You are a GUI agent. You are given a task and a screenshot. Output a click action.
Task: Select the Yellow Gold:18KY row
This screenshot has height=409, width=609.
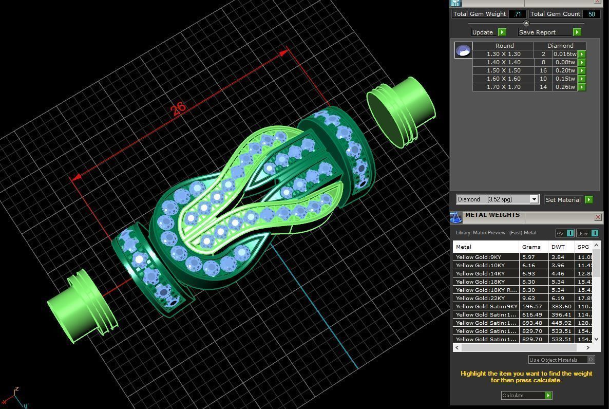(523, 282)
